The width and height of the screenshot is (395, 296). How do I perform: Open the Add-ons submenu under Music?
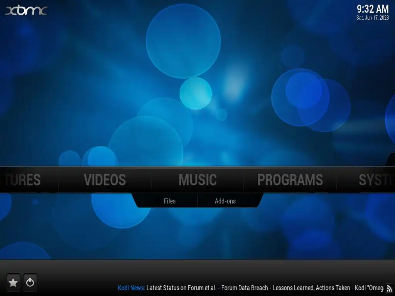[225, 201]
